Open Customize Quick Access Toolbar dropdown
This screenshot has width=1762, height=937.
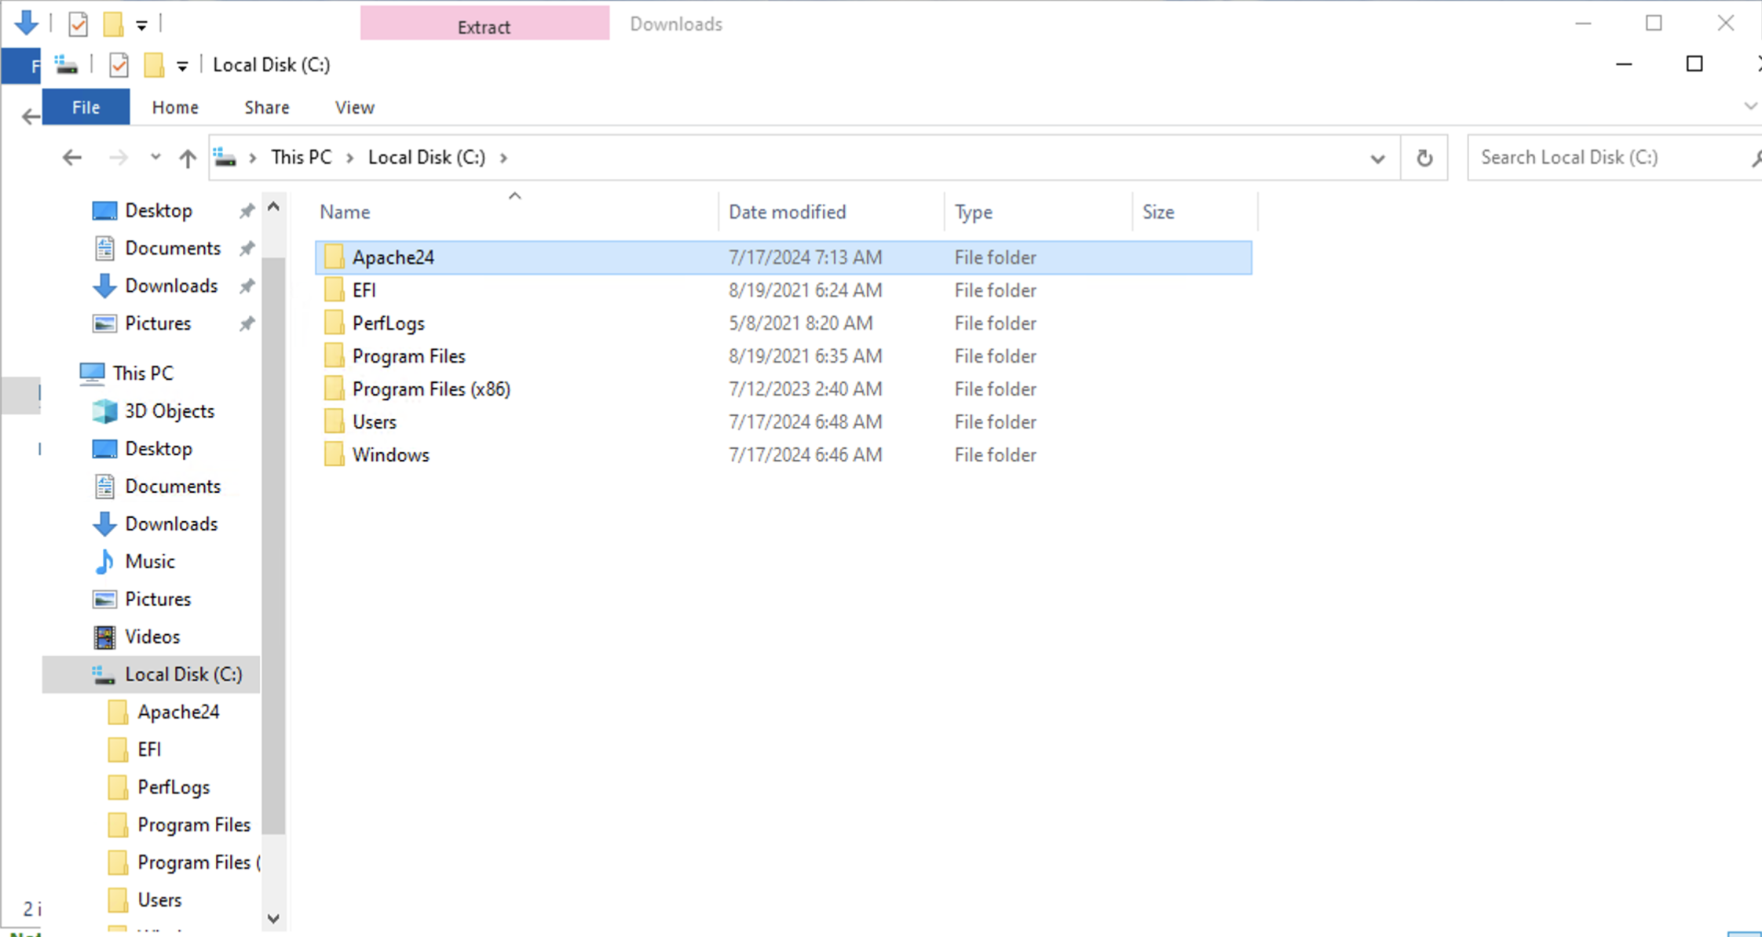point(182,66)
